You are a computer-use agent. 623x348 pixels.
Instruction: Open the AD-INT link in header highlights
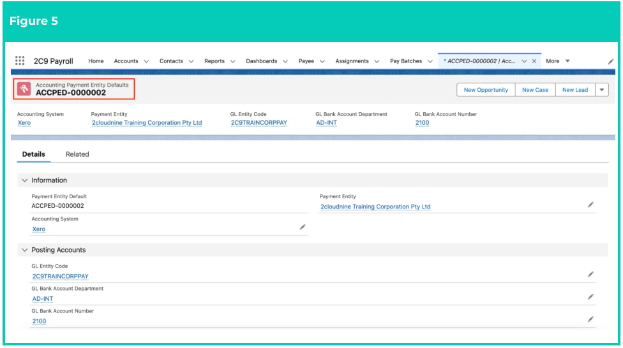point(327,123)
